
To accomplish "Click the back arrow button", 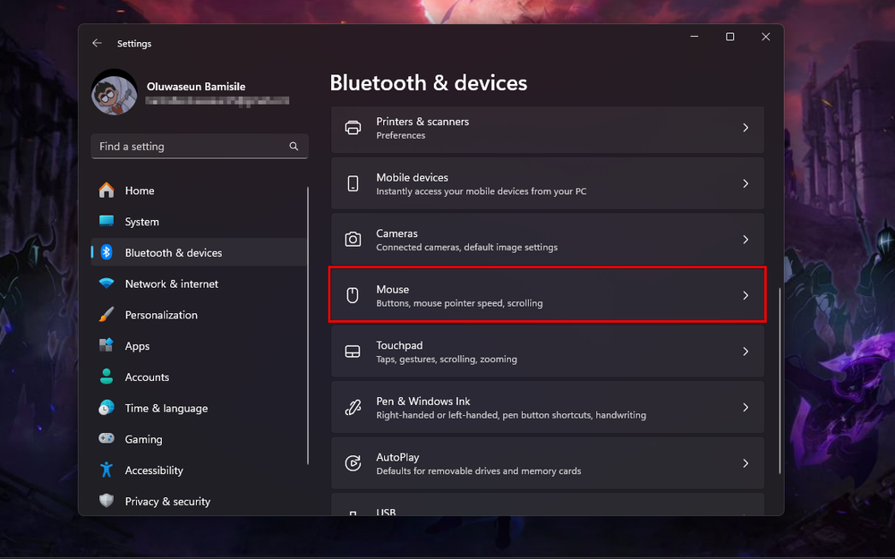I will 97,43.
